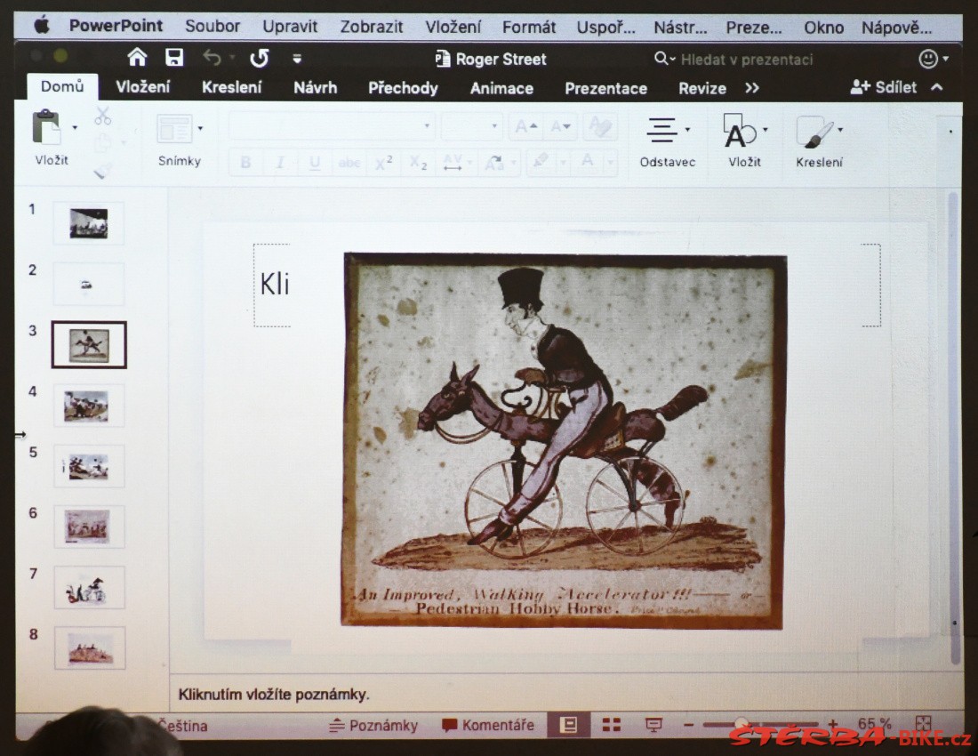This screenshot has height=756, width=978.
Task: Click the Home icon in the title bar
Action: pyautogui.click(x=137, y=58)
